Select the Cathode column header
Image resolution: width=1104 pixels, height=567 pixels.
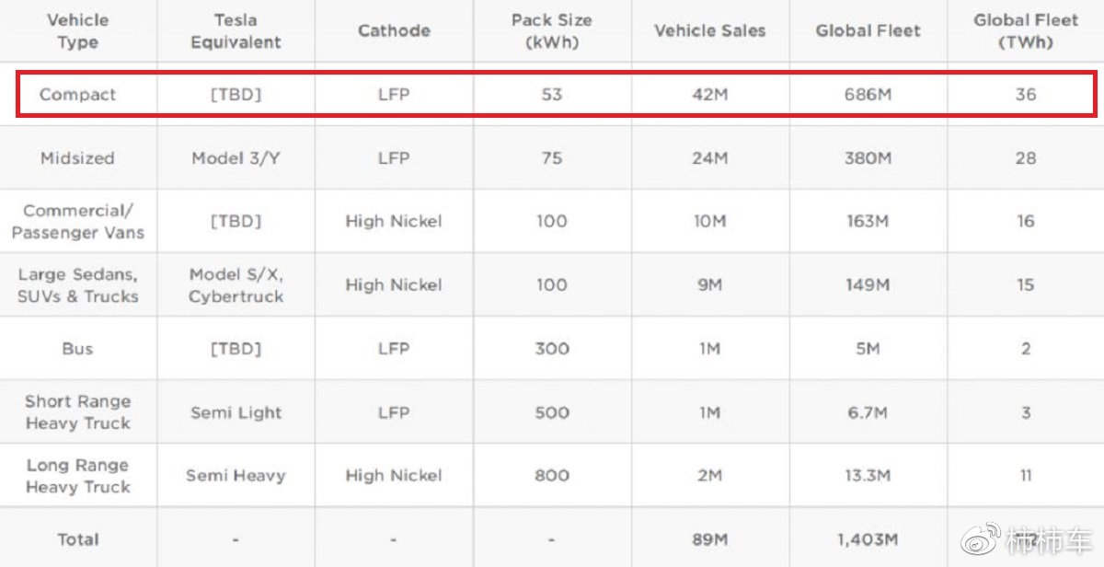(x=394, y=30)
